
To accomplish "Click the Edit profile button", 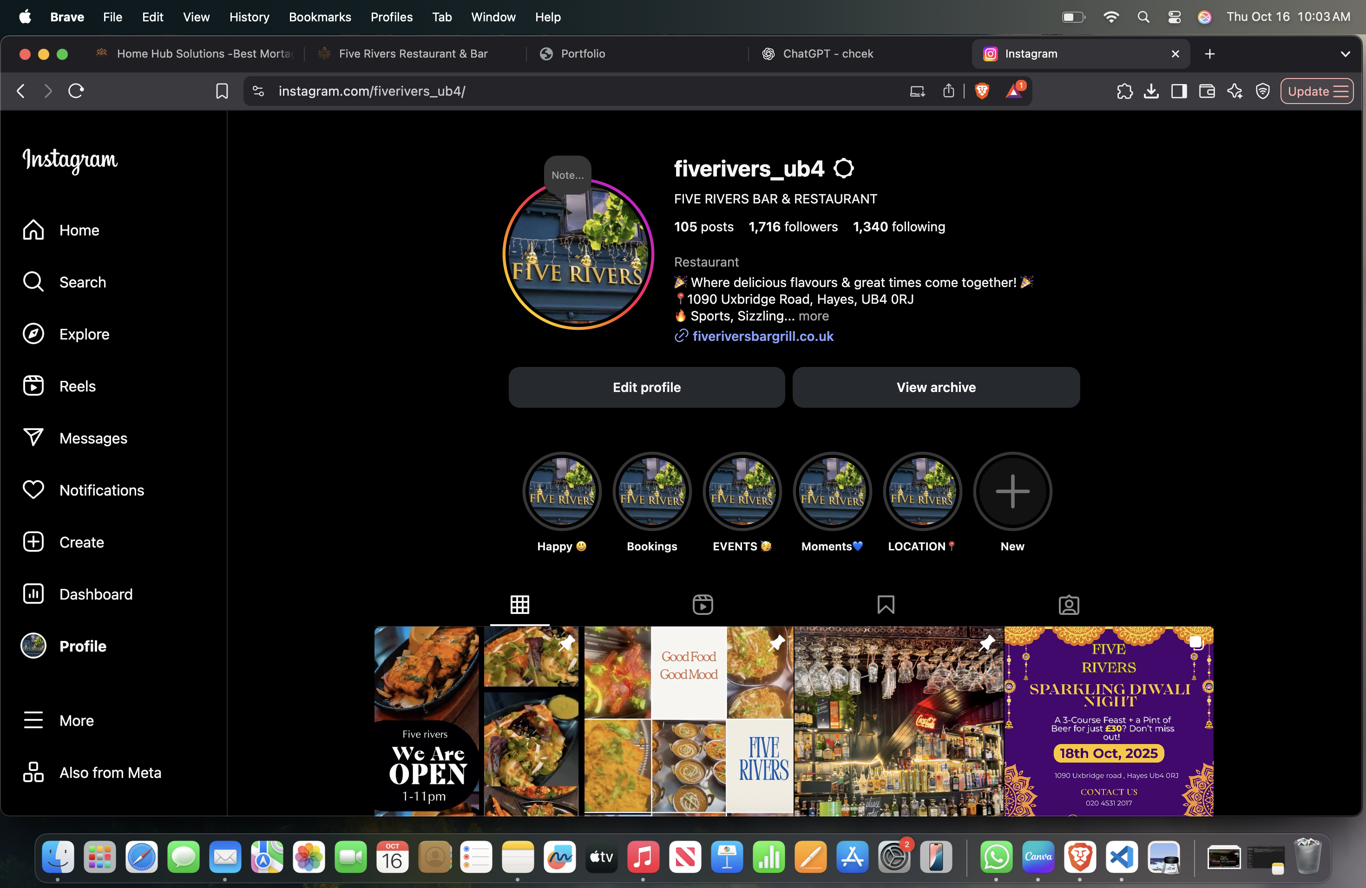I will tap(646, 388).
